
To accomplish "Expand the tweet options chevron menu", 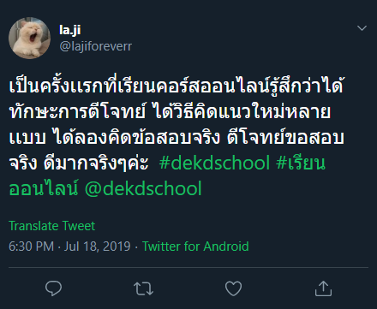I will [x=362, y=28].
